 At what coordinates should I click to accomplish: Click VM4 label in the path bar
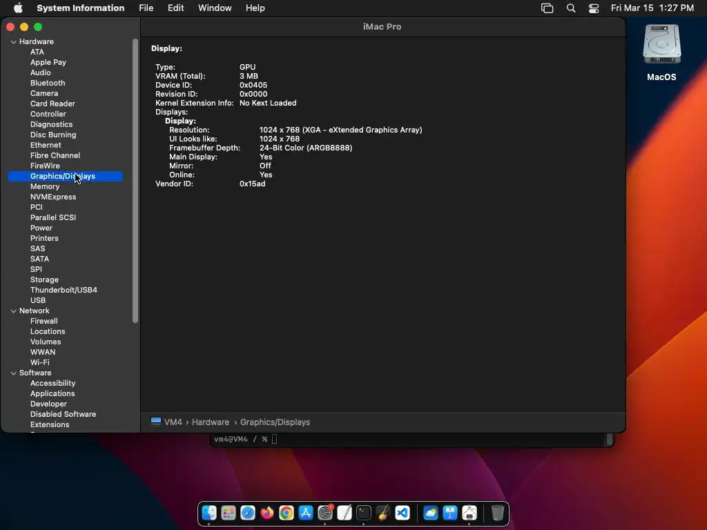tap(173, 422)
